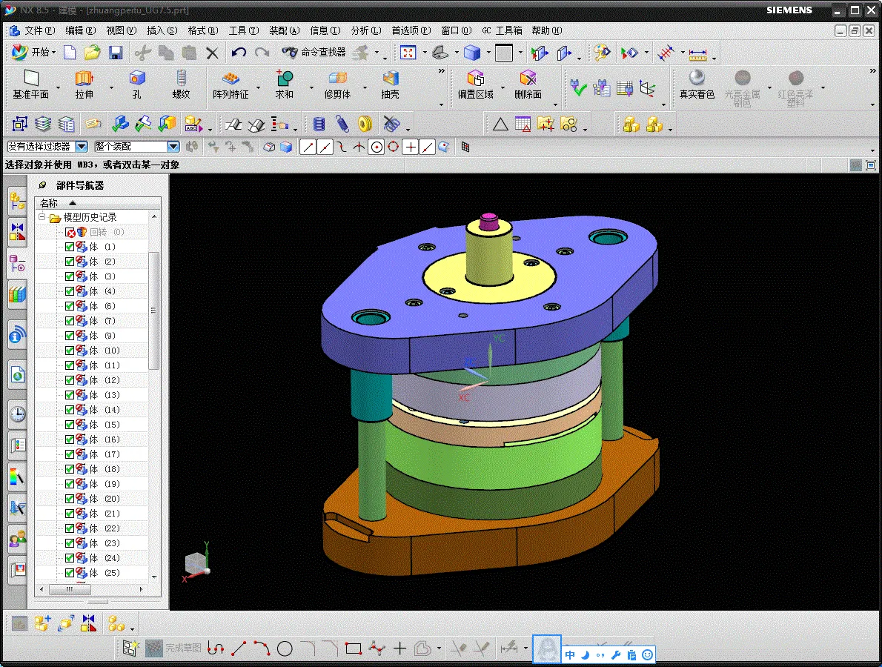The width and height of the screenshot is (882, 667).
Task: Select the 体 (25) tree row
Action: tap(92, 573)
